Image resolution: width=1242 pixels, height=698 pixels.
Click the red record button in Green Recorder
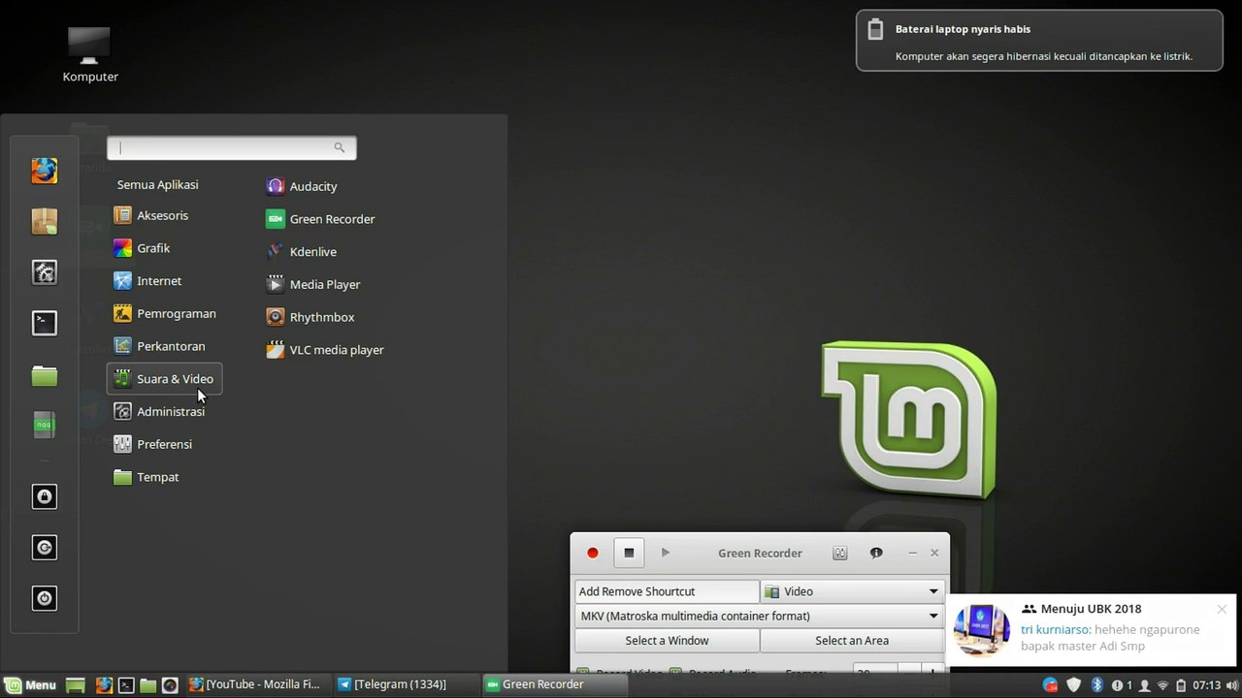point(592,553)
